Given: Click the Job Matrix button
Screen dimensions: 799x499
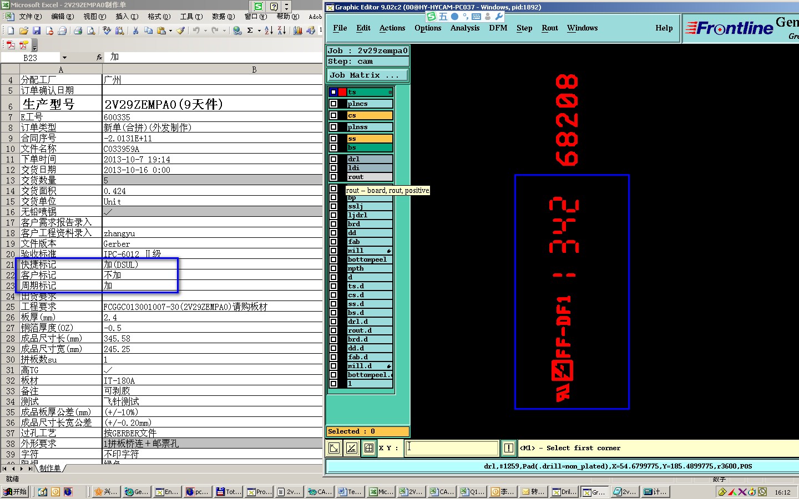Looking at the screenshot, I should click(x=367, y=75).
